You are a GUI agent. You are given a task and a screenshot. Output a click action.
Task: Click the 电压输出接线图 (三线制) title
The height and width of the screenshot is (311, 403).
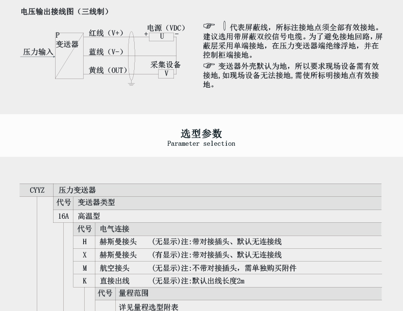pyautogui.click(x=65, y=11)
